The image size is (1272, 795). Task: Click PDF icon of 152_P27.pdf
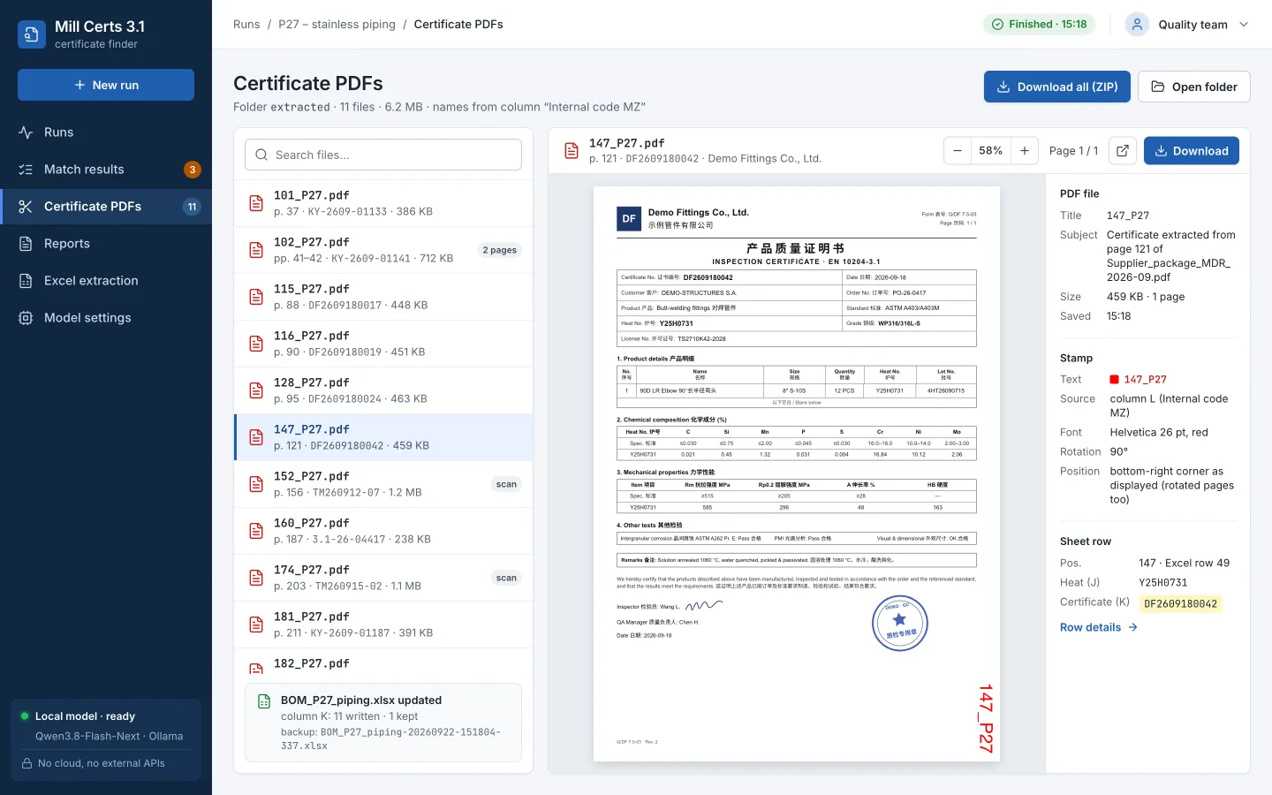(256, 484)
